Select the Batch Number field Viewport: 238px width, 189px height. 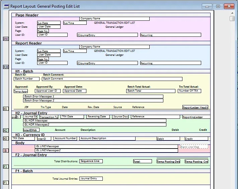pyautogui.click(x=27, y=79)
